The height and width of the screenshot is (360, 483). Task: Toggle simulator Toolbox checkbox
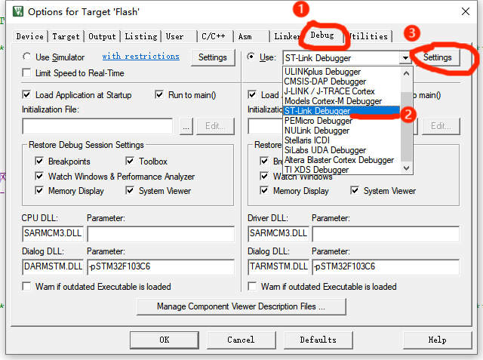(x=130, y=161)
